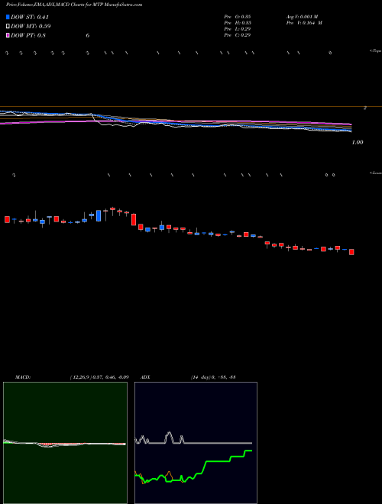Select the 'DOW PT: 0.8' legend text

28,35
